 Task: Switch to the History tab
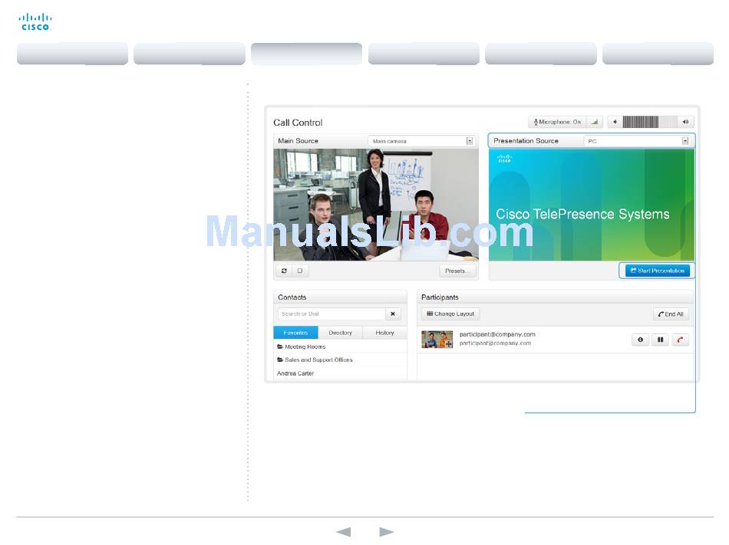coord(384,333)
